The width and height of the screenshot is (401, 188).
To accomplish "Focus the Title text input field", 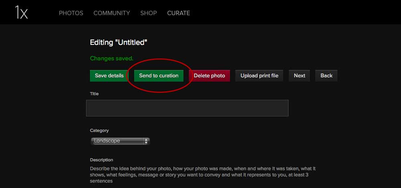I will tap(187, 108).
